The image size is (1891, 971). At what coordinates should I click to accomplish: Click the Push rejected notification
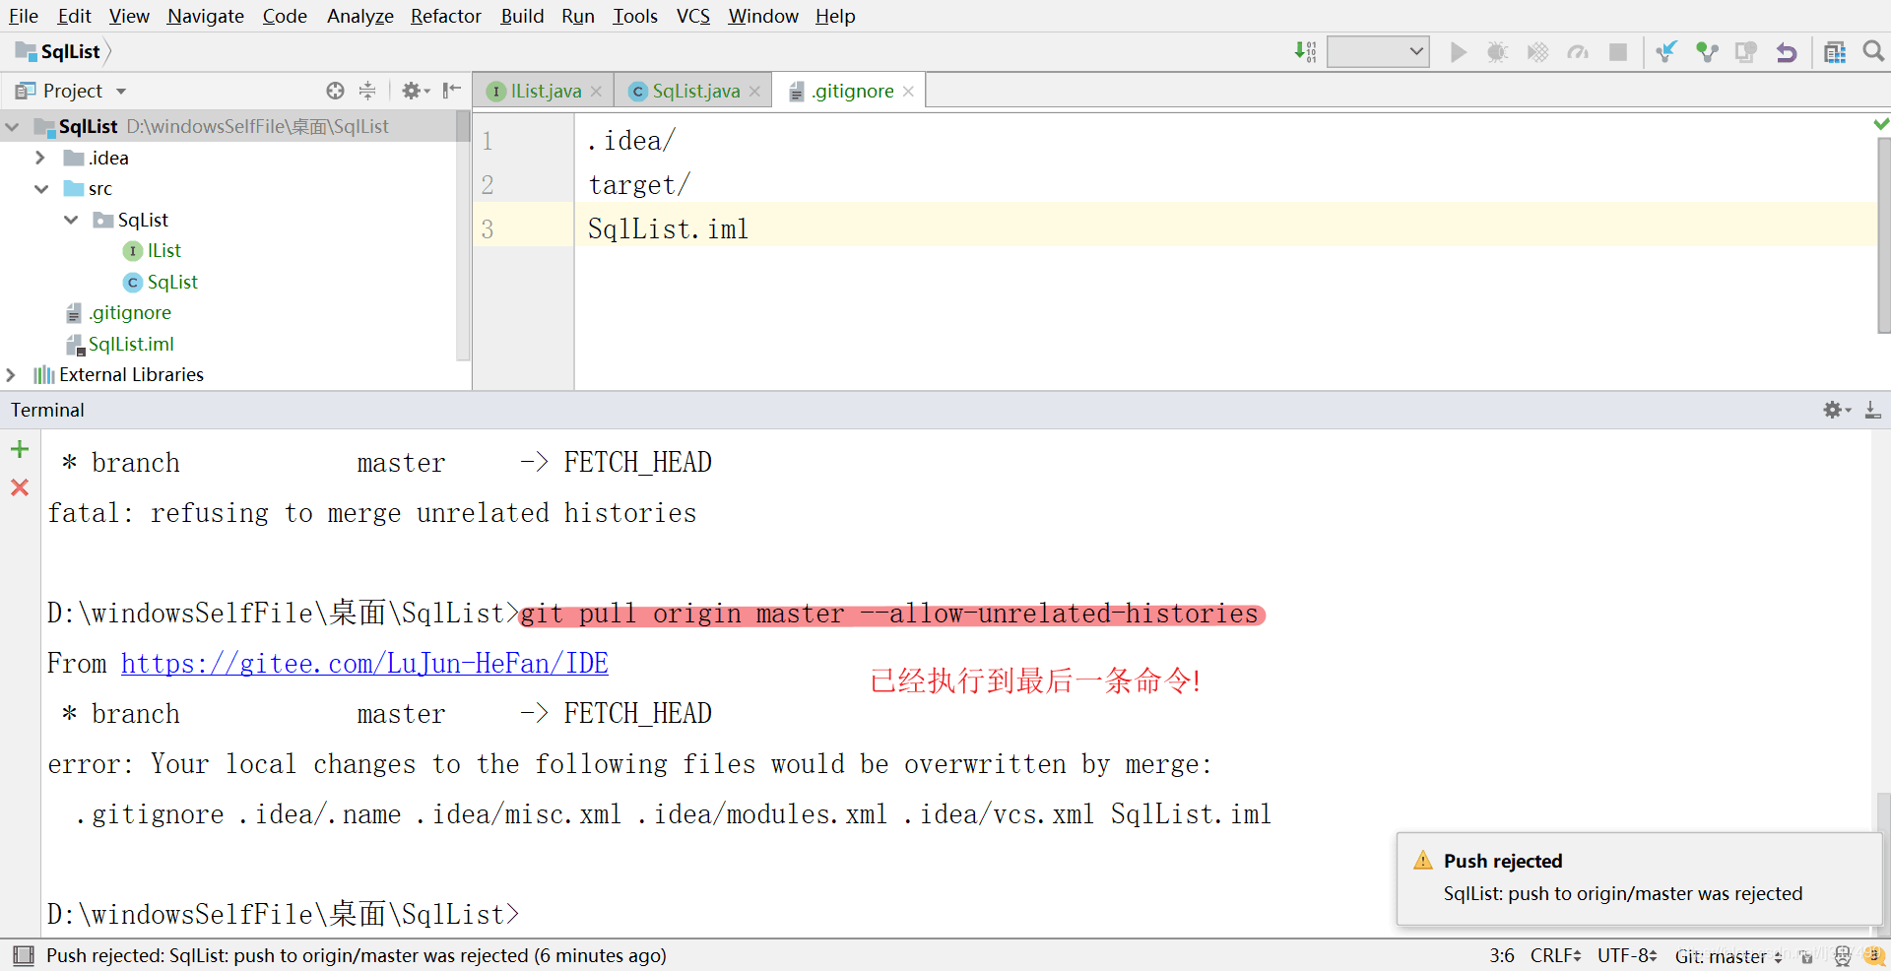[1639, 877]
